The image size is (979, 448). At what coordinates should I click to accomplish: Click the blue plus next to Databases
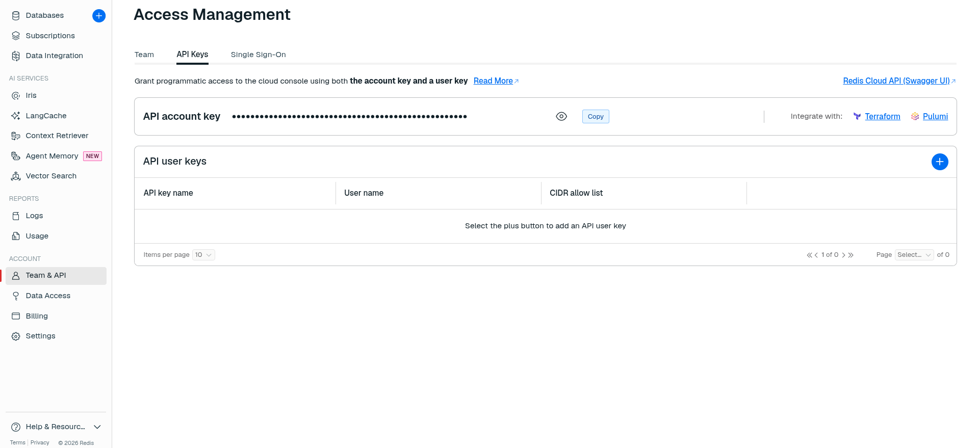tap(99, 16)
